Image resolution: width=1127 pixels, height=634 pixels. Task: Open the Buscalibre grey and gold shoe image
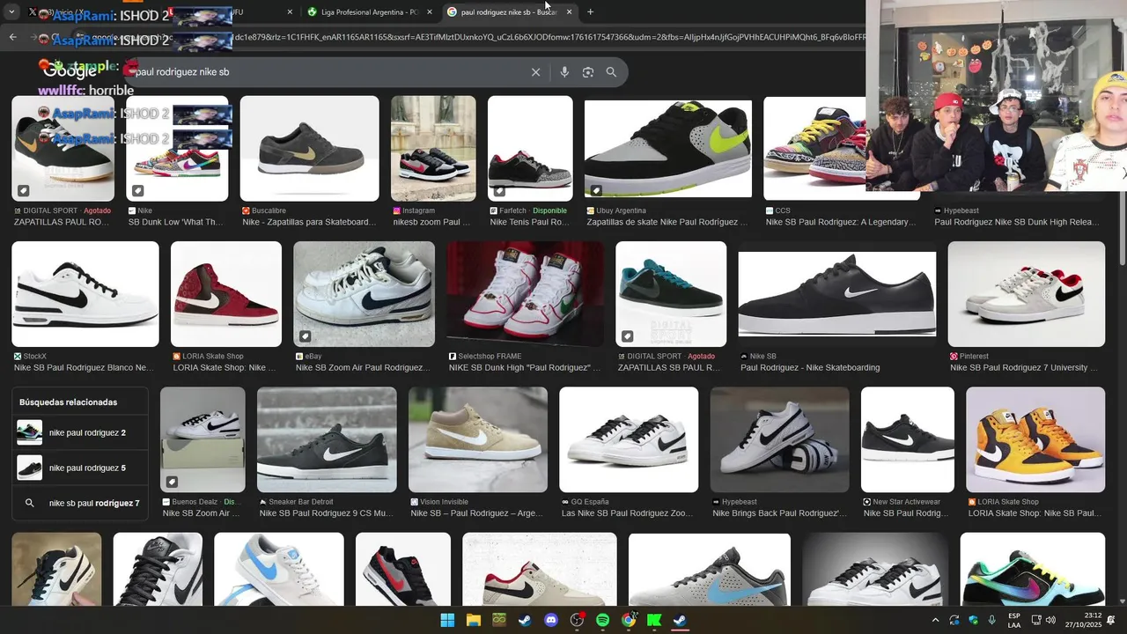pyautogui.click(x=309, y=148)
